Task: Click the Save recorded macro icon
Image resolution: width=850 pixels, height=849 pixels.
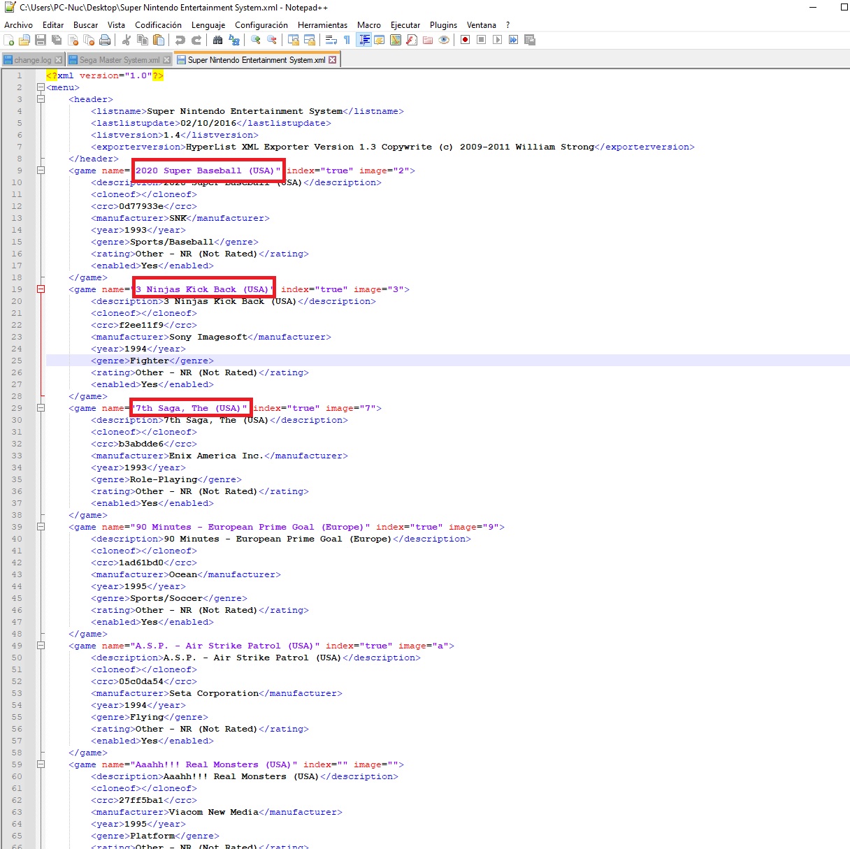Action: [x=529, y=40]
